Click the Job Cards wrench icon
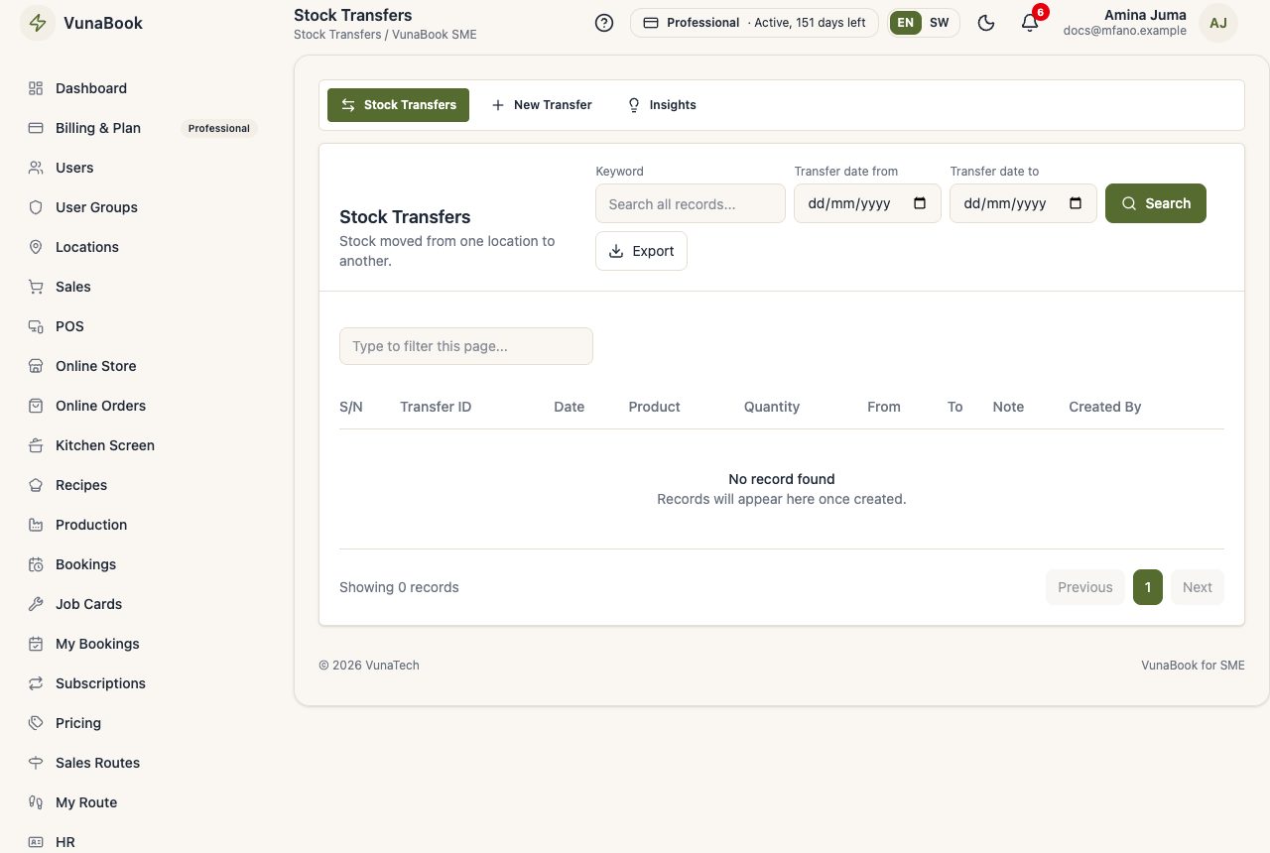 point(36,604)
